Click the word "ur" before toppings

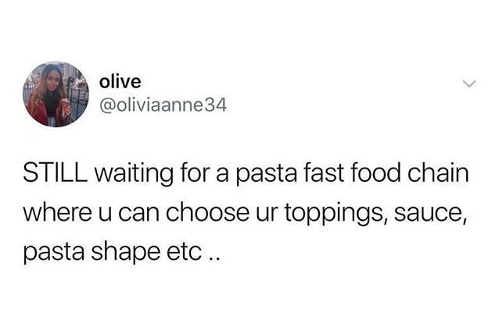(267, 213)
